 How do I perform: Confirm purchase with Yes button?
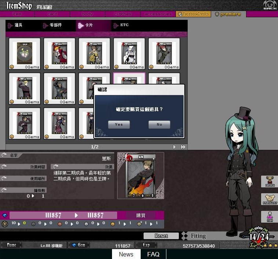(x=119, y=125)
